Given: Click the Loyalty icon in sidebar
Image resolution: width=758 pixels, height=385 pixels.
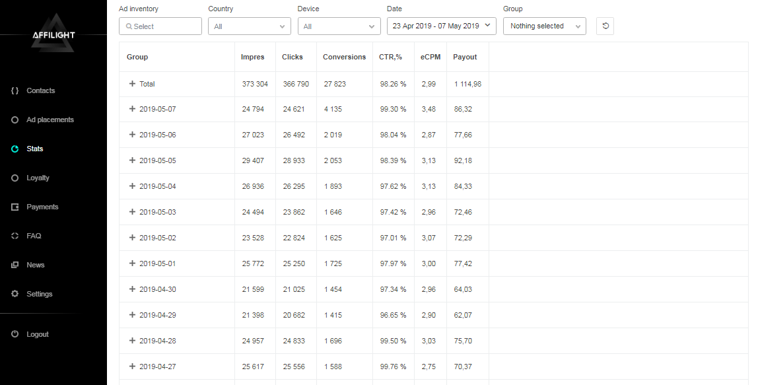Looking at the screenshot, I should (x=15, y=178).
